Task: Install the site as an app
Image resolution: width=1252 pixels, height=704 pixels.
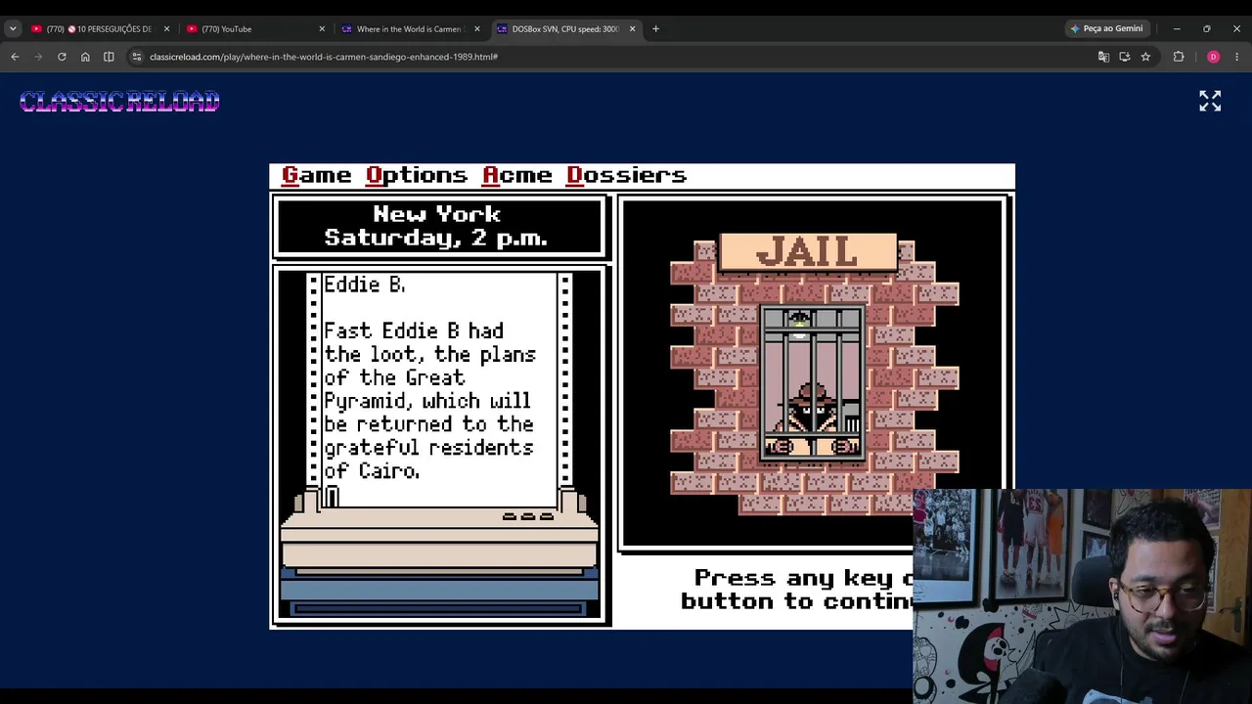Action: click(x=1125, y=57)
